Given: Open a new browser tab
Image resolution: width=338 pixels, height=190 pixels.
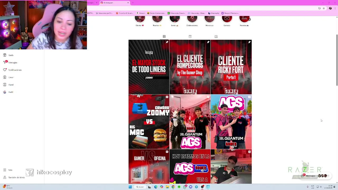Looking at the screenshot, I should (x=133, y=3).
